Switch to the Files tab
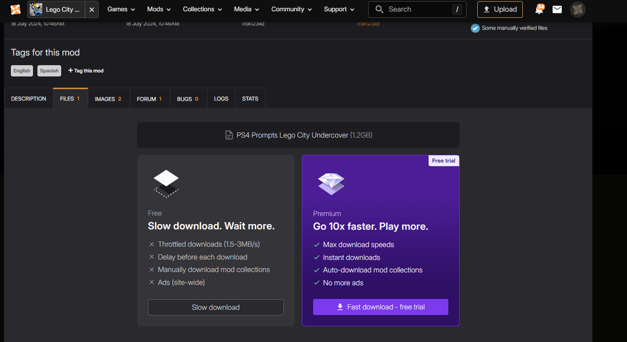Screen dimensions: 627x342 pos(70,99)
